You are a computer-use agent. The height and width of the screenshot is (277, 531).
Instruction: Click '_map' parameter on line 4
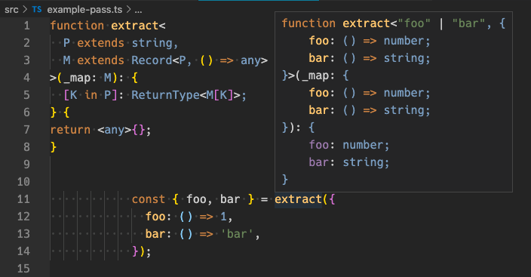click(x=77, y=78)
